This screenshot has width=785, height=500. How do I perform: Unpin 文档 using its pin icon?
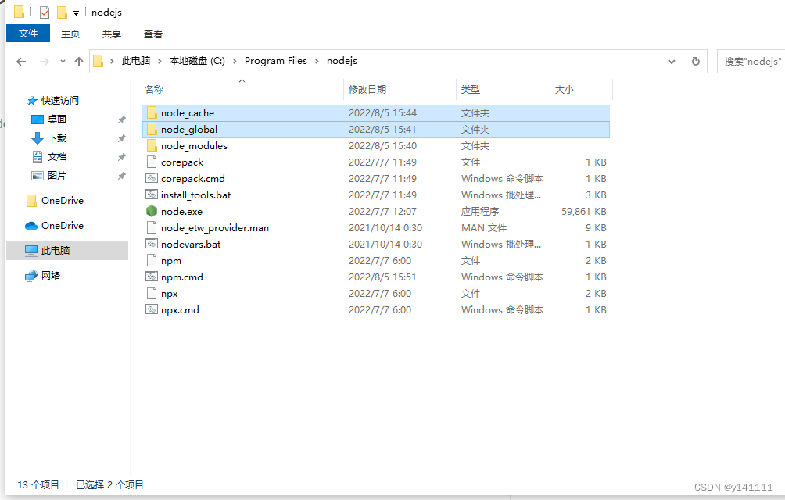pos(122,157)
